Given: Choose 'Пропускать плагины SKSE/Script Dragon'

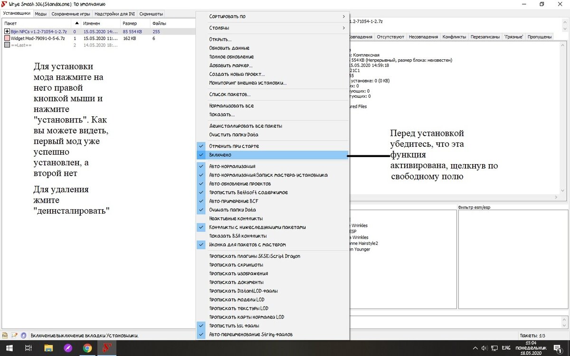Looking at the screenshot, I should [273, 256].
